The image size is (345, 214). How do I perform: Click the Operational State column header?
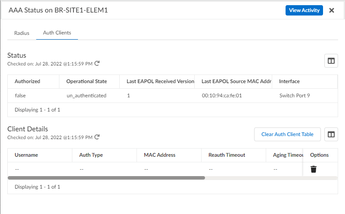point(87,81)
